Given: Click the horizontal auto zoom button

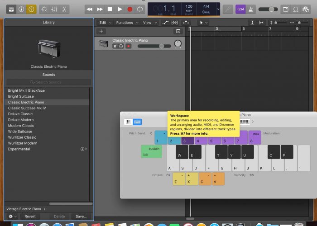Looking at the screenshot, I should (261, 23).
